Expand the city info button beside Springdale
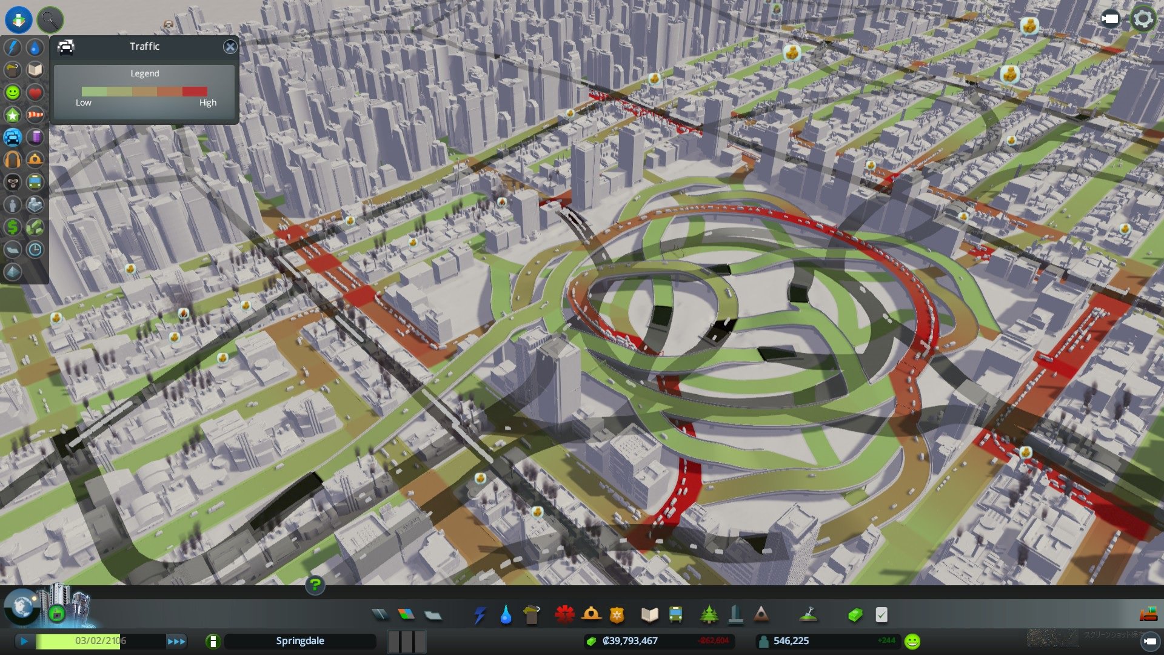This screenshot has width=1164, height=655. (x=213, y=641)
